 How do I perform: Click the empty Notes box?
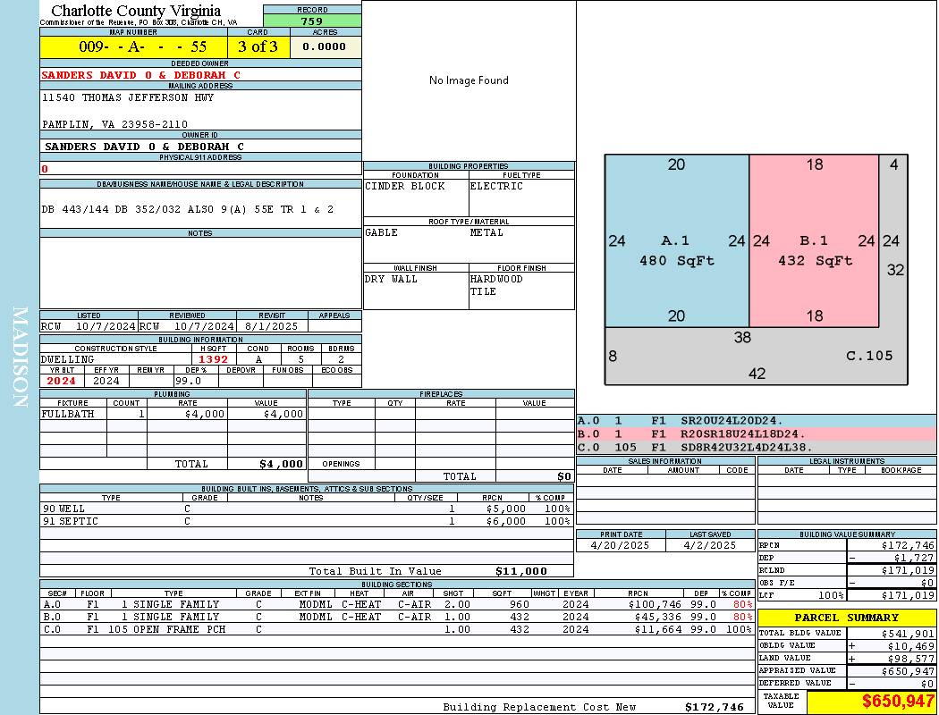pos(200,273)
